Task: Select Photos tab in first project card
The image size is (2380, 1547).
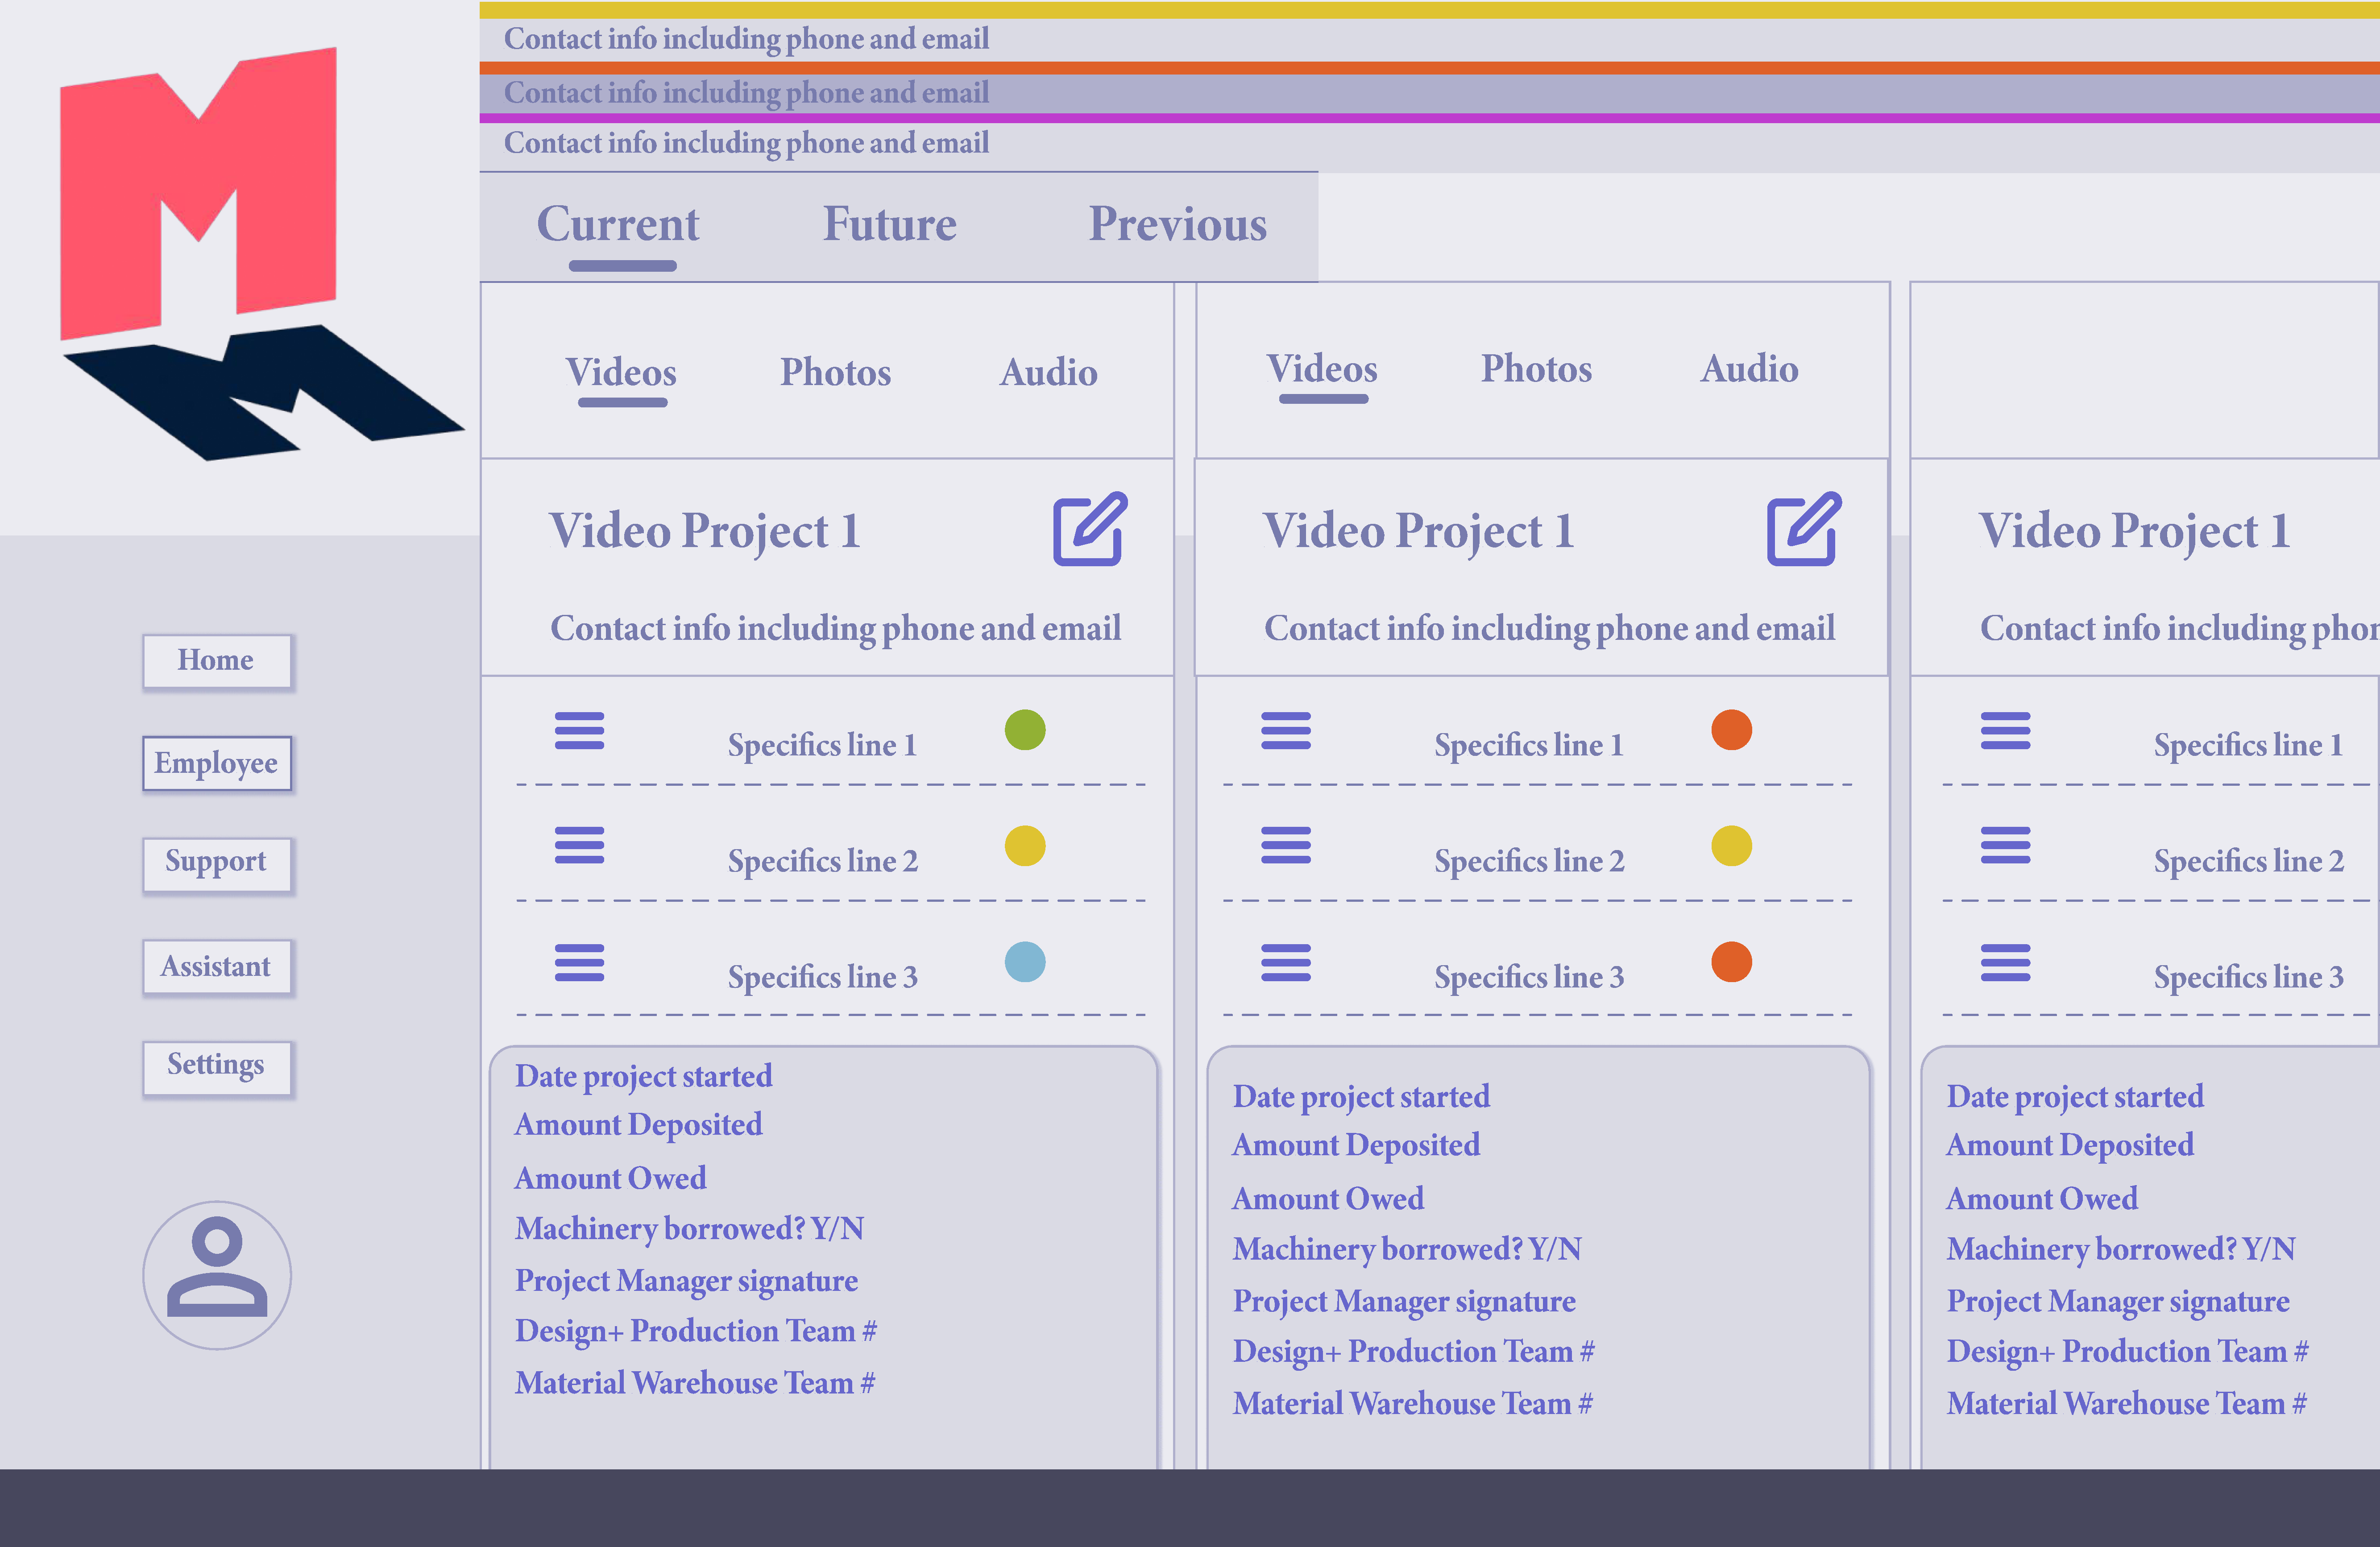Action: click(835, 373)
